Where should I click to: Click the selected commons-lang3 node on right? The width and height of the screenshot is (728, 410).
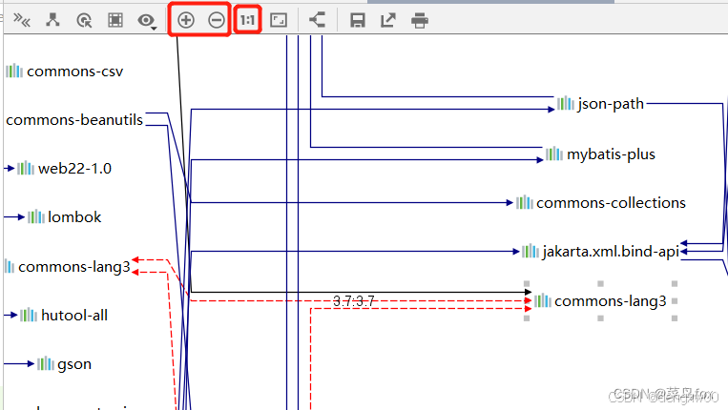600,301
